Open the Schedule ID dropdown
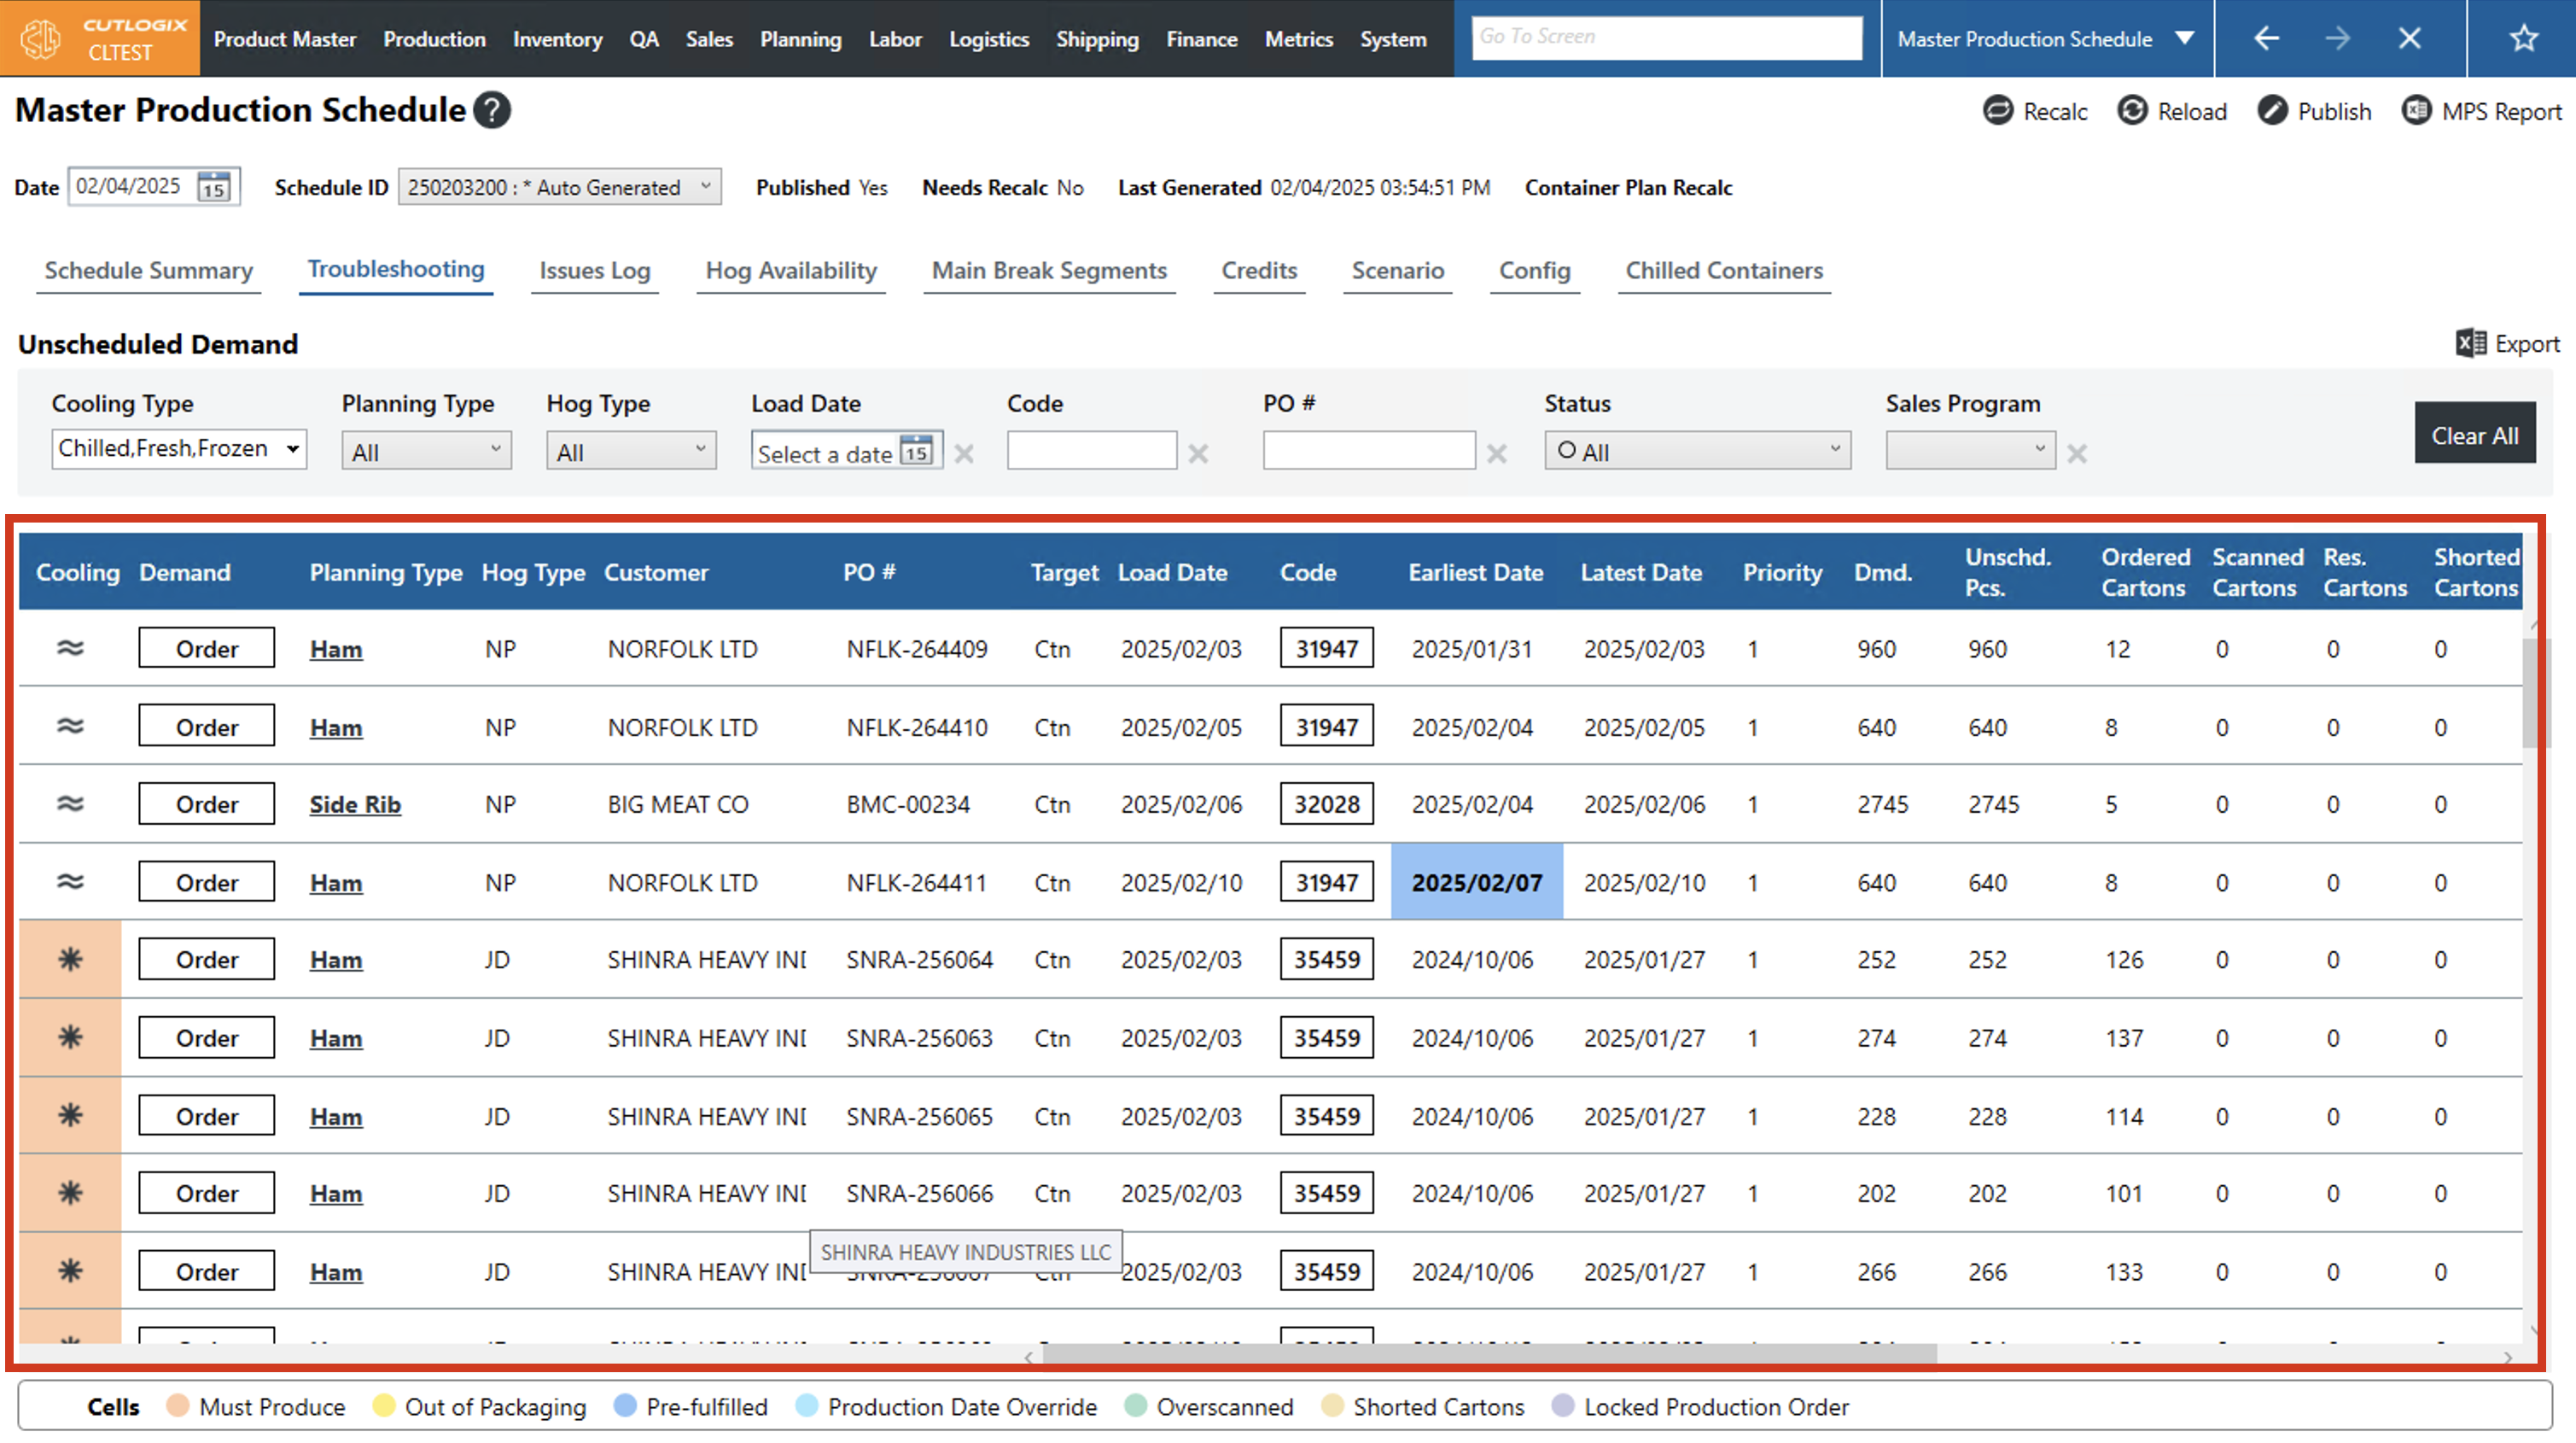2576x1443 pixels. 558,187
